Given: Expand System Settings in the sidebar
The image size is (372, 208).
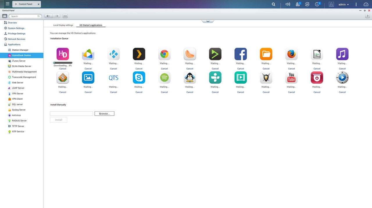Looking at the screenshot, I should click(x=16, y=28).
